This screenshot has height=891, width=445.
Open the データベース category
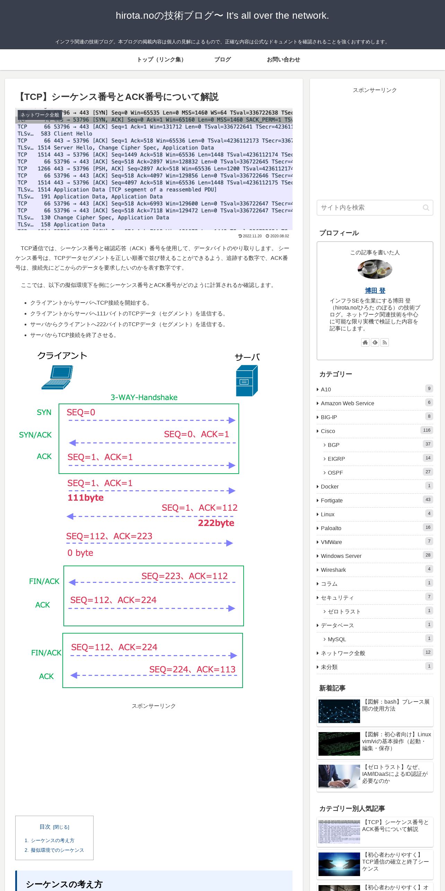(375, 625)
